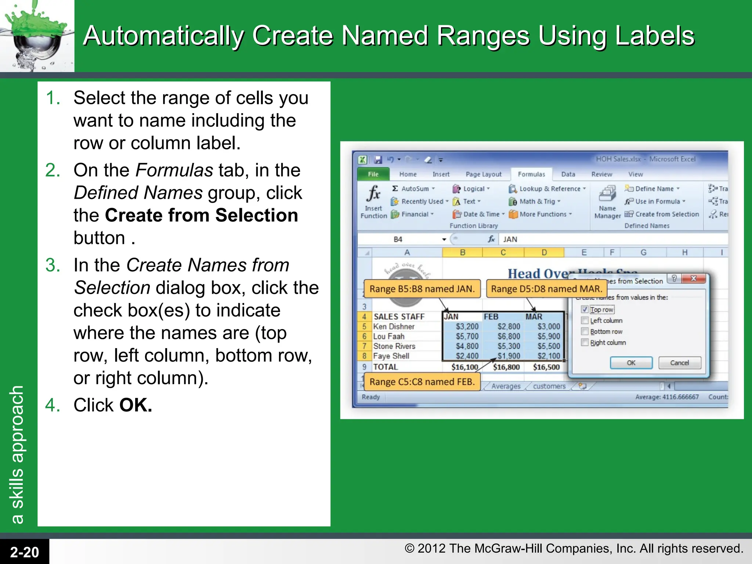
Task: Click the Ken Dishner cell
Action: [x=407, y=326]
